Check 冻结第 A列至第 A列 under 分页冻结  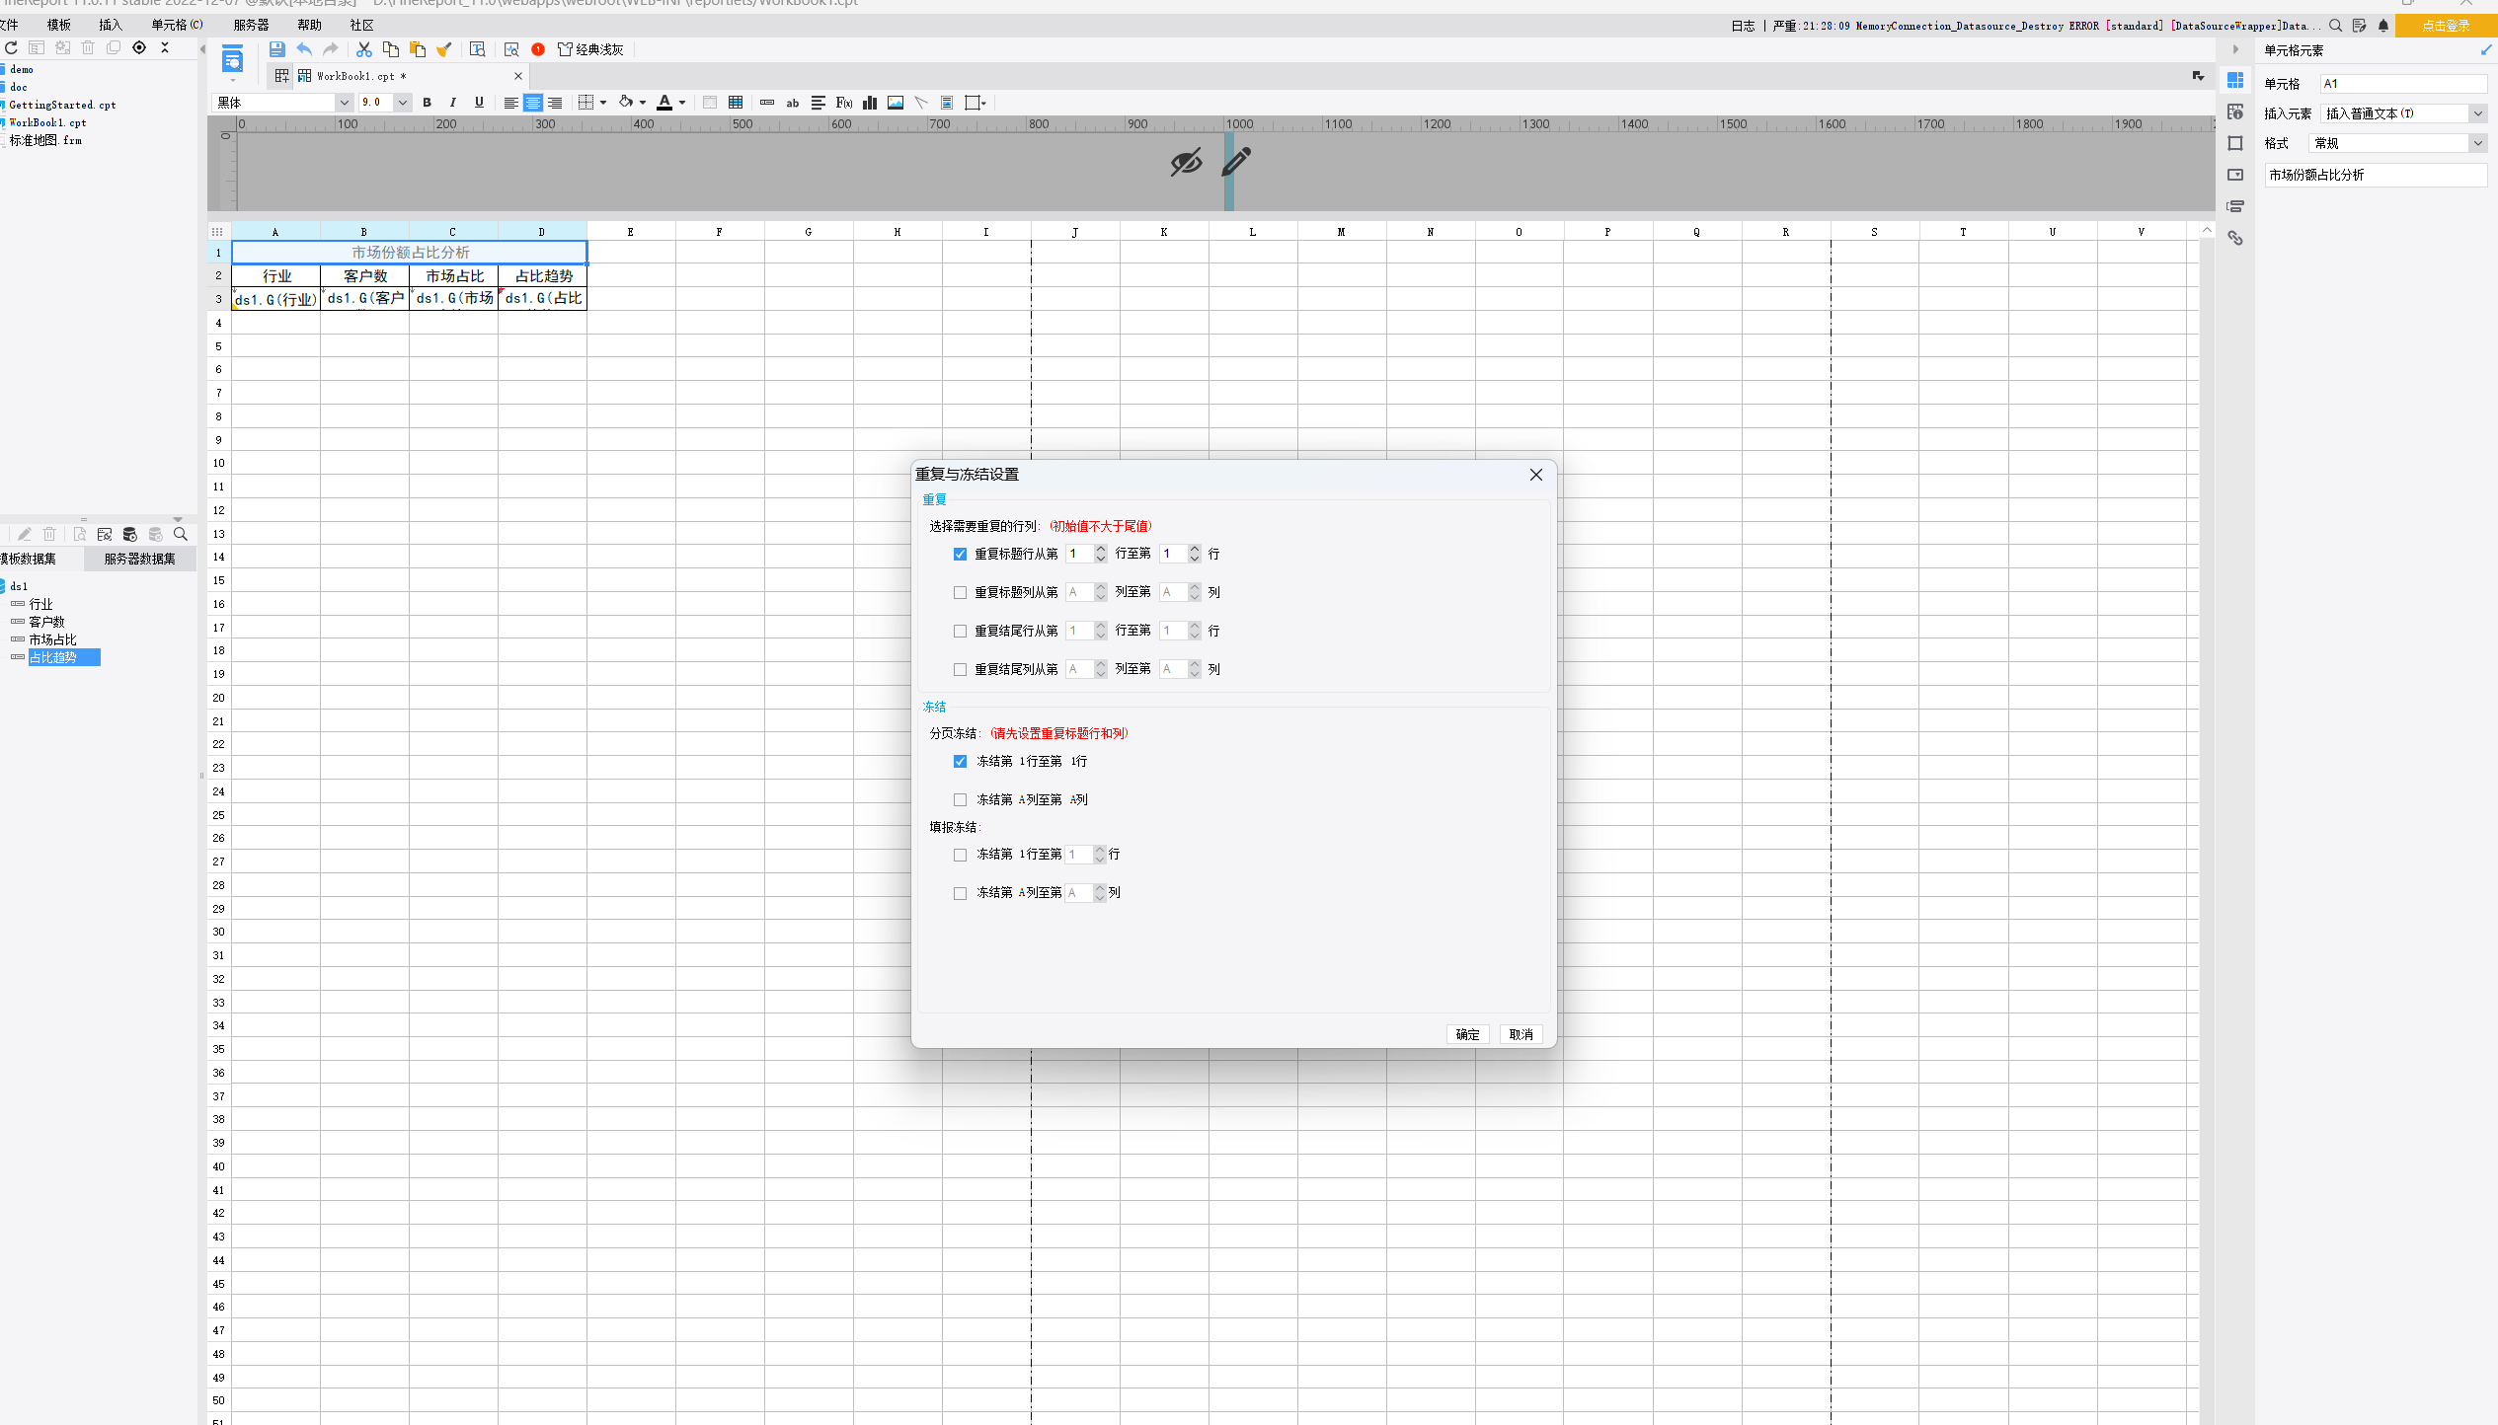[x=960, y=800]
